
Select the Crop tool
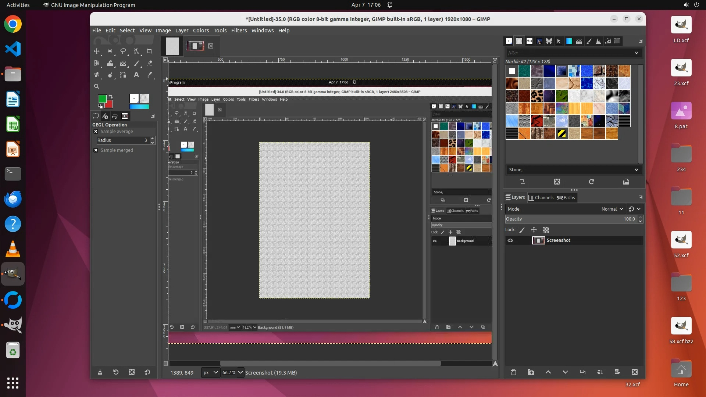tap(149, 51)
